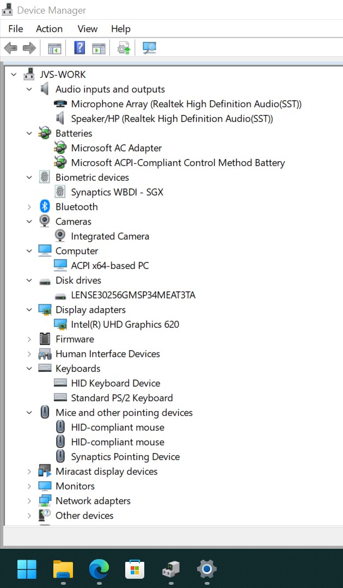The image size is (343, 588).
Task: Open the Help menu
Action: click(x=121, y=29)
